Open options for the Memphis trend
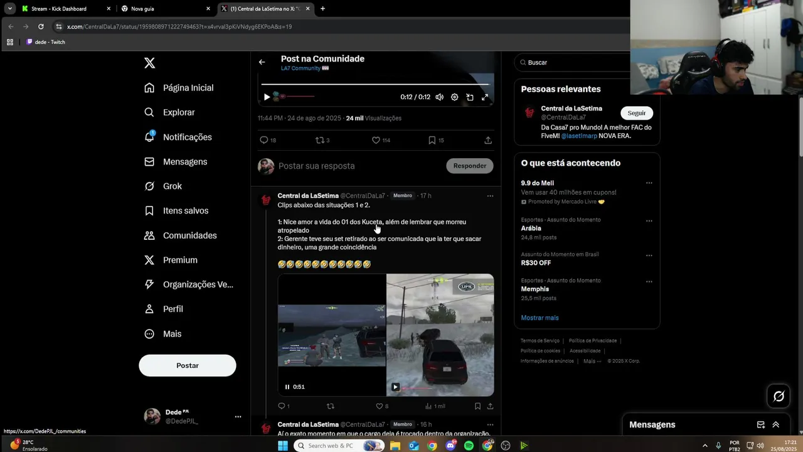The image size is (803, 452). pyautogui.click(x=649, y=281)
